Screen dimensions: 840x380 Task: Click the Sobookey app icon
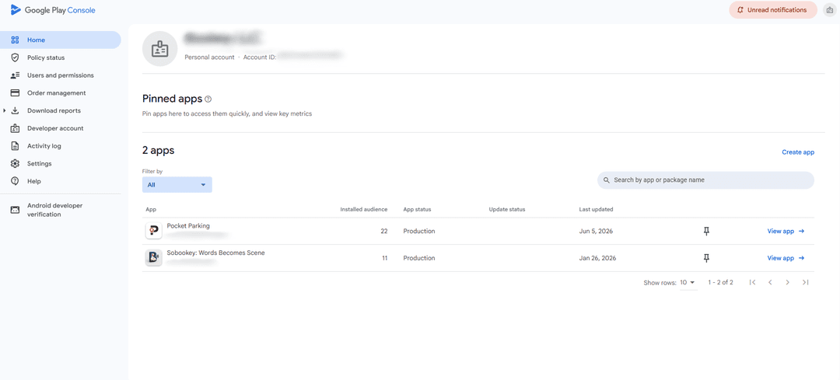pyautogui.click(x=154, y=257)
